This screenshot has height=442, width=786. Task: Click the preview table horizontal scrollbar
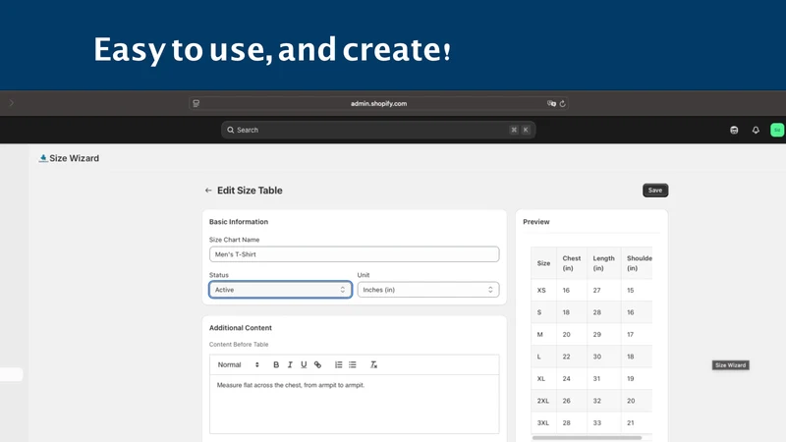point(587,438)
